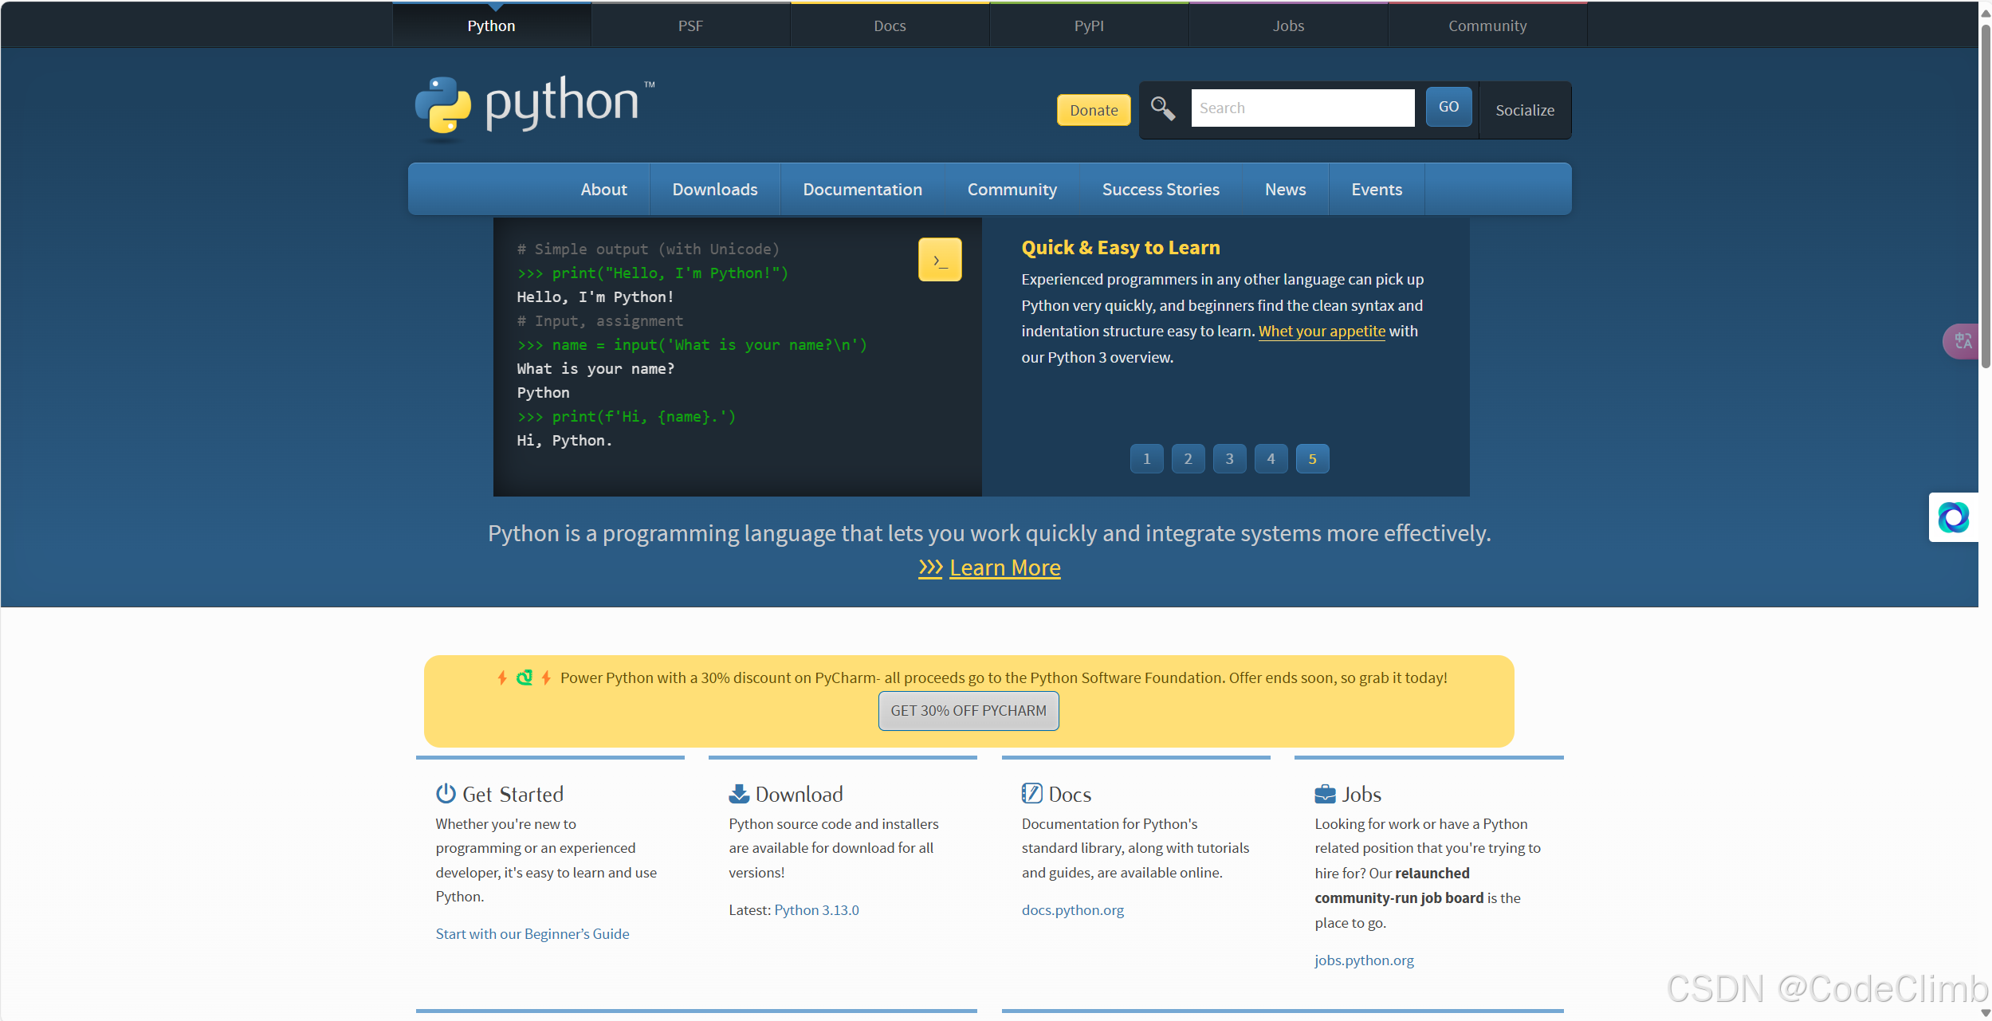Switch to the PyPI top tab

1089,26
